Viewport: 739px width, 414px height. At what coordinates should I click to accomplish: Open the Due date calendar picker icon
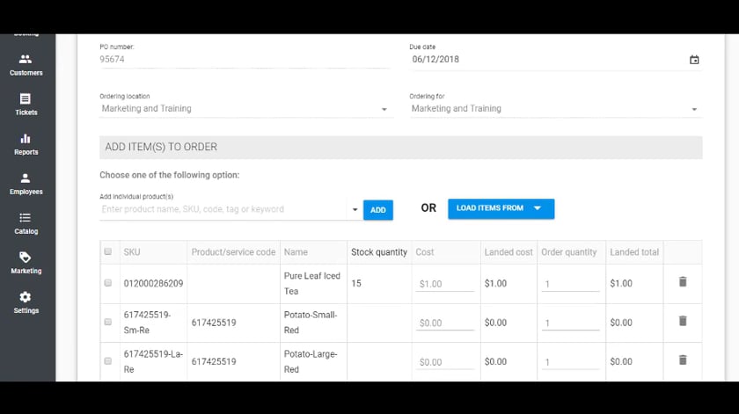tap(694, 60)
